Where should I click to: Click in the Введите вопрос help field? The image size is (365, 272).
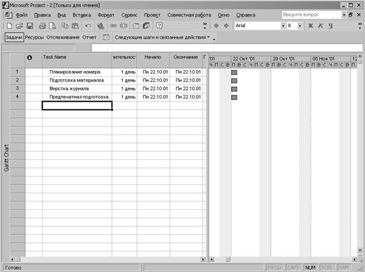(x=311, y=15)
